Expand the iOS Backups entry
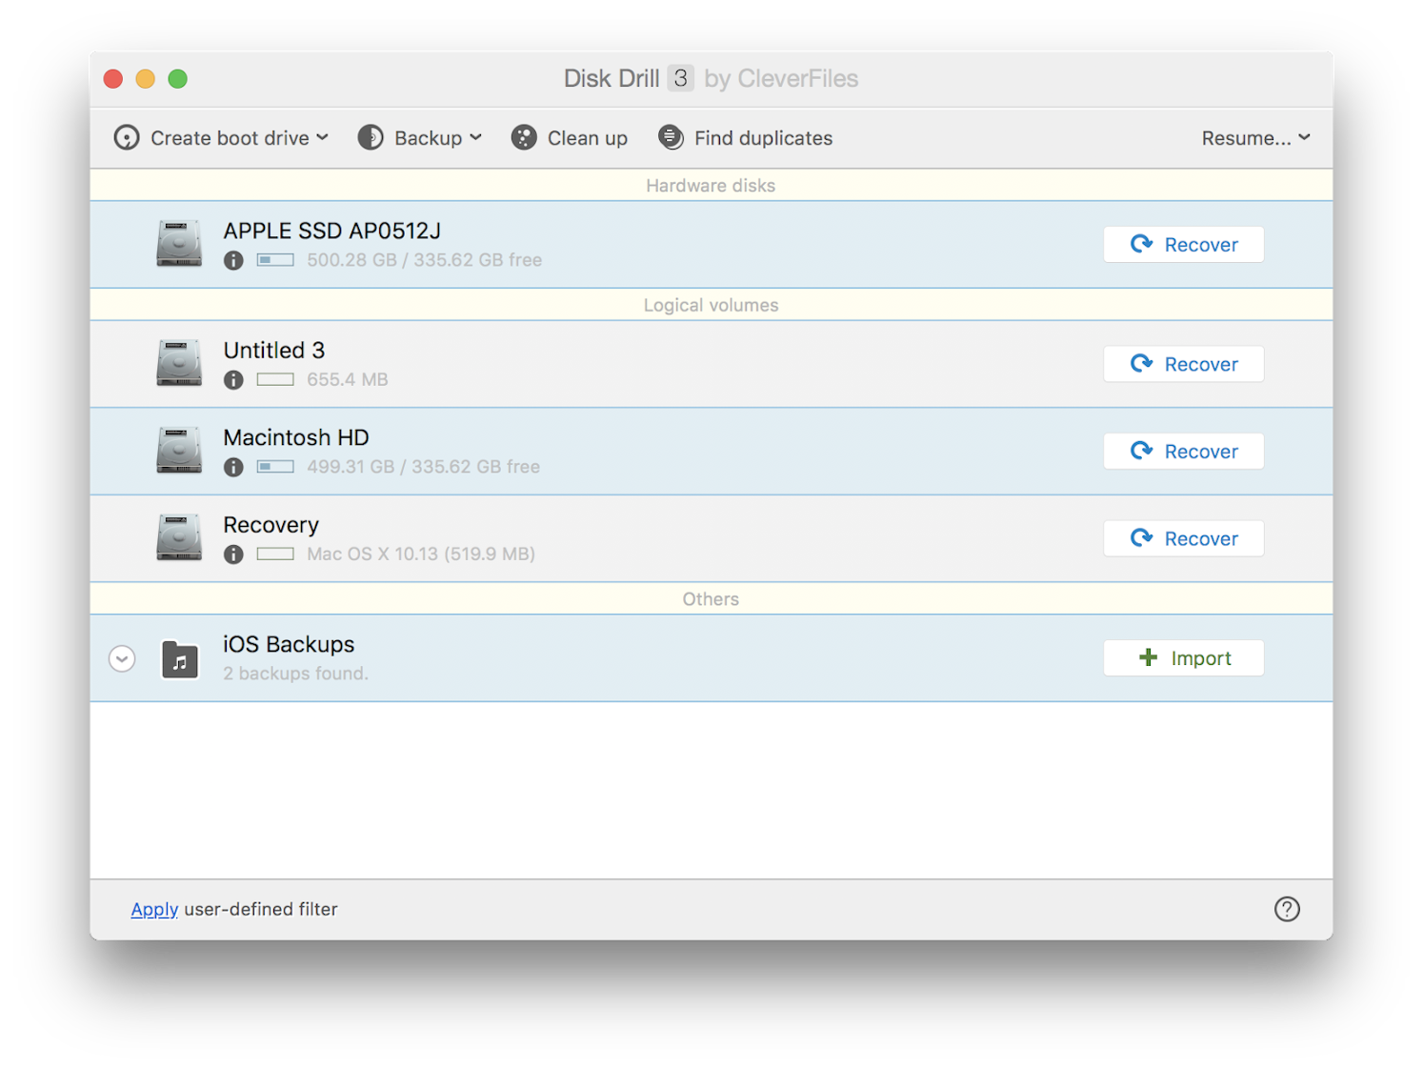Image resolution: width=1423 pixels, height=1069 pixels. (x=121, y=657)
